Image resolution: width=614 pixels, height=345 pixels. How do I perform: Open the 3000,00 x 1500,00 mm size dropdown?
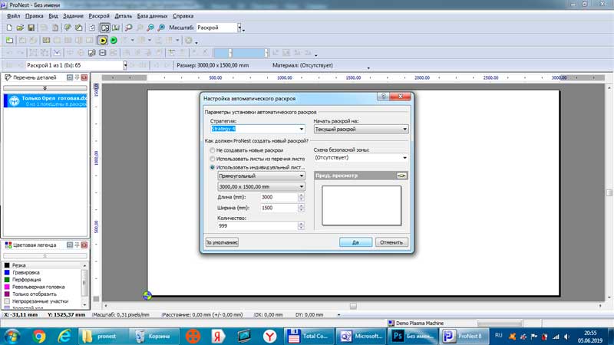click(x=261, y=187)
